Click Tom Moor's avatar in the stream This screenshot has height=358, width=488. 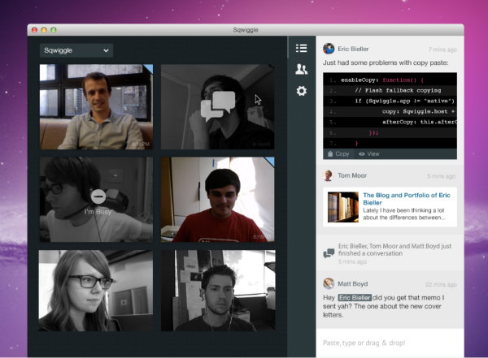[x=328, y=175]
